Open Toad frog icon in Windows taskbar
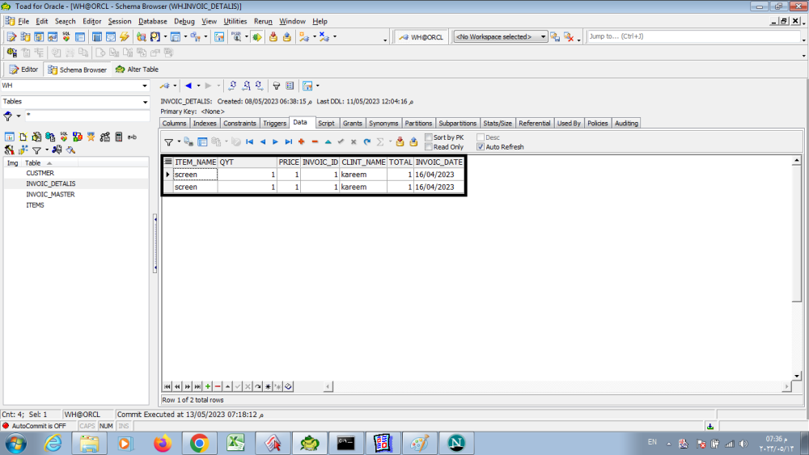This screenshot has width=809, height=455. pos(309,443)
